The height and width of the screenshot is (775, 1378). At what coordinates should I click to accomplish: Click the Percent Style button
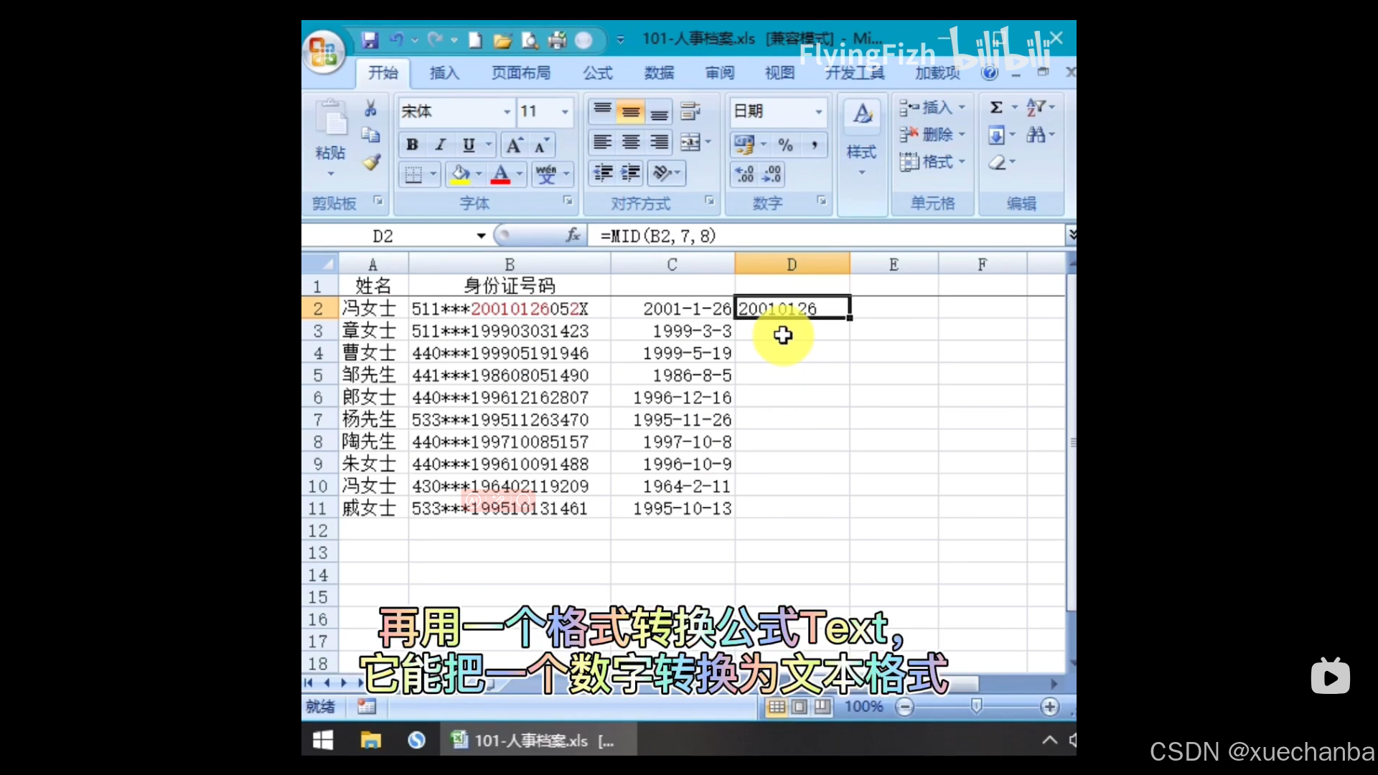(786, 145)
